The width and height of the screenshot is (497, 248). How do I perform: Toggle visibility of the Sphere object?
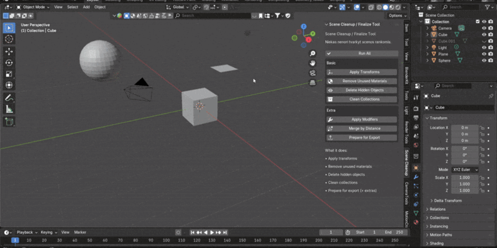pos(484,60)
